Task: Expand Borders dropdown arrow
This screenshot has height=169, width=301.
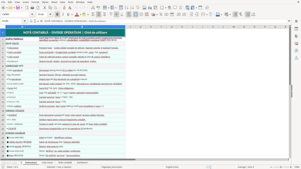Action: pyautogui.click(x=207, y=15)
